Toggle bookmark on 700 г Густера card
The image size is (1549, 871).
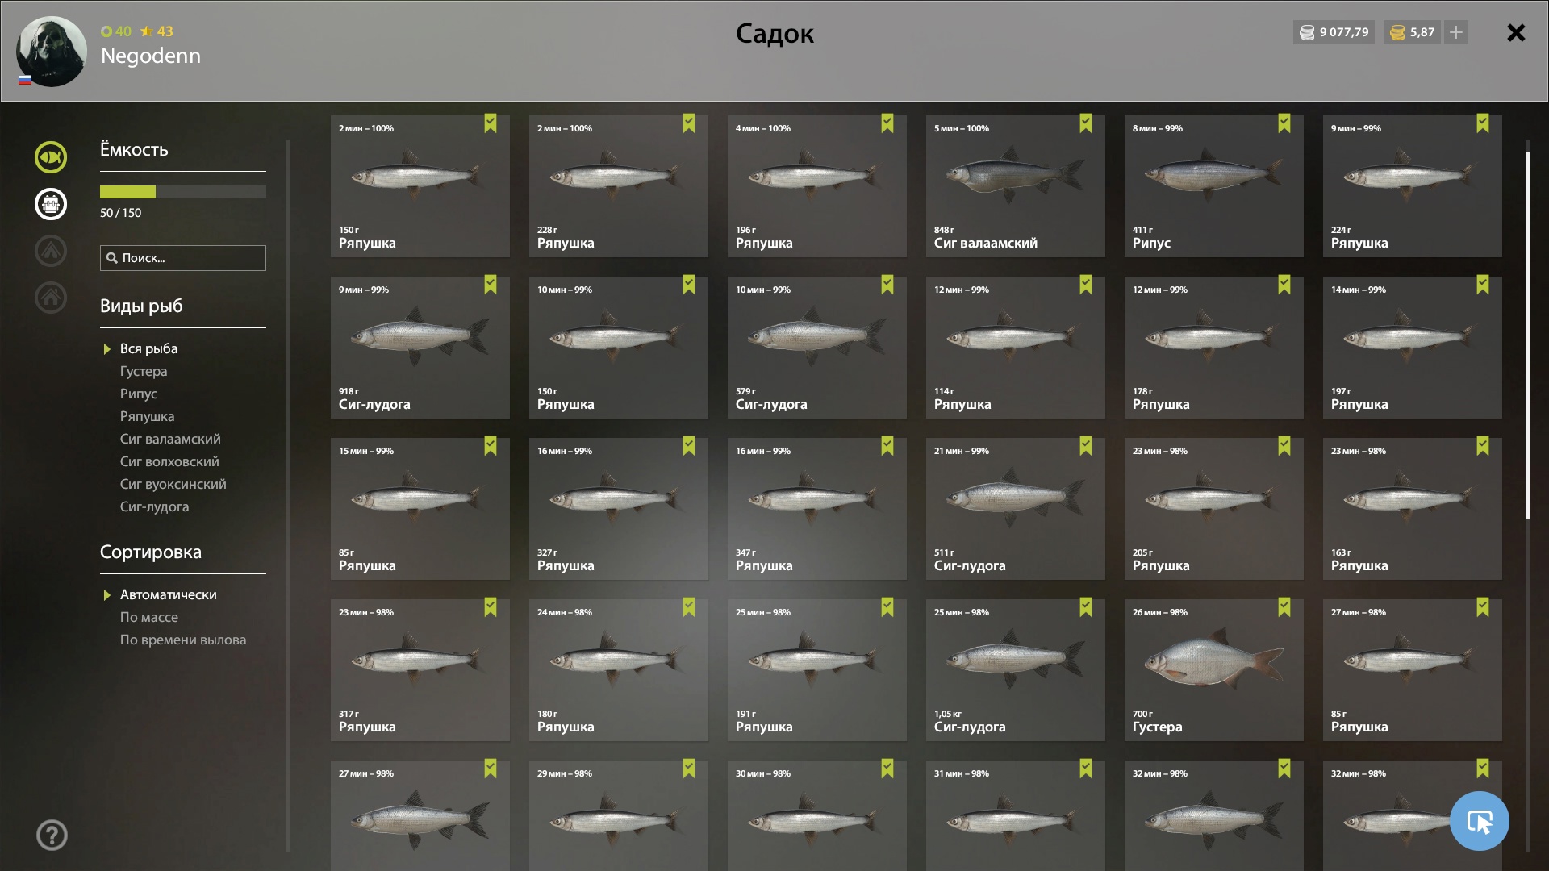coord(1284,607)
